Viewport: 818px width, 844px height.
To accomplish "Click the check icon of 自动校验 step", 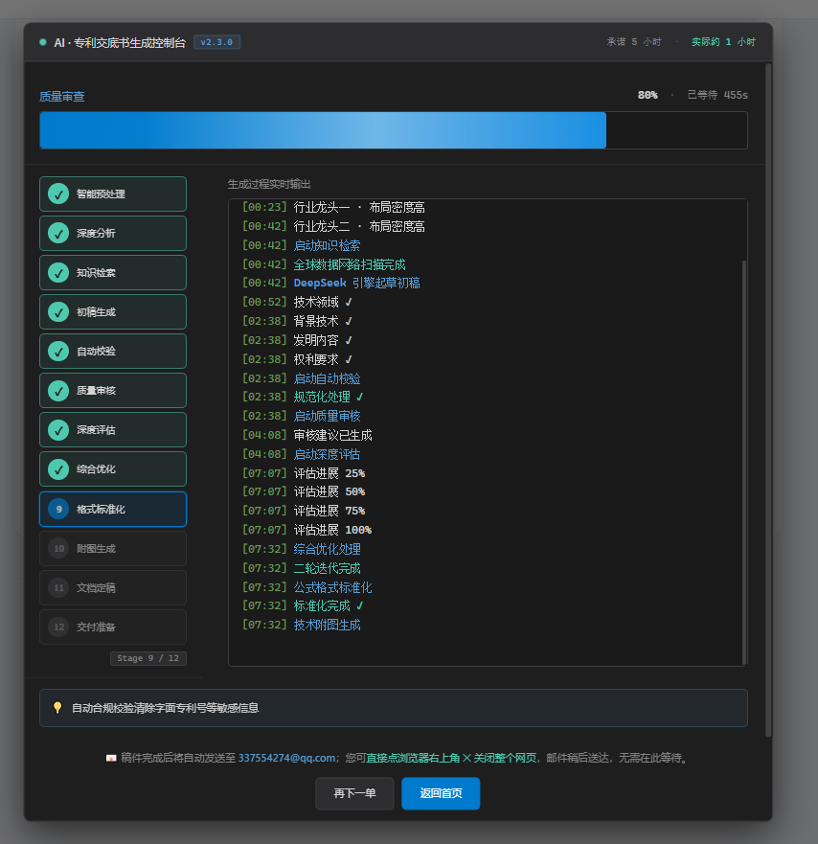I will click(58, 351).
